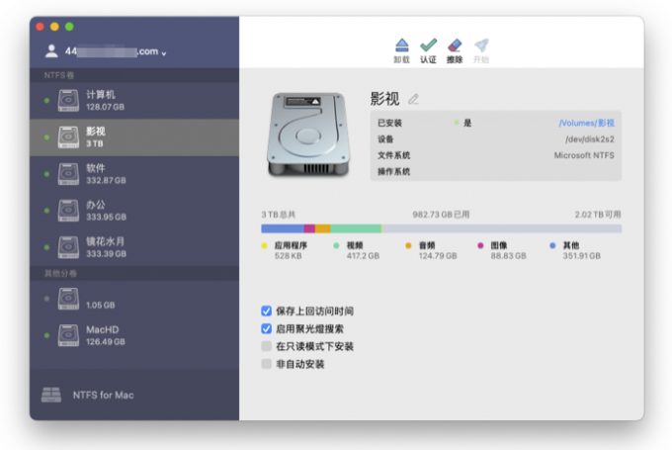This screenshot has width=672, height=450.
Task: Select the 镜花水月 333.39 GB volume
Action: coord(134,247)
